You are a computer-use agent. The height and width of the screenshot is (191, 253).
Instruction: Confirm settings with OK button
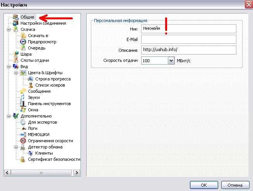(204, 185)
